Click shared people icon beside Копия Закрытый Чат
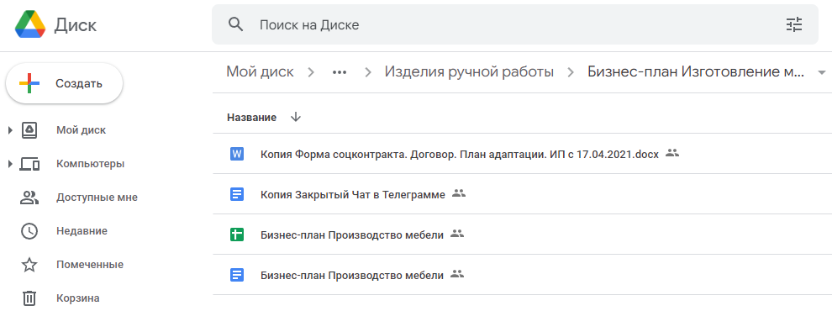This screenshot has width=832, height=311. point(459,193)
